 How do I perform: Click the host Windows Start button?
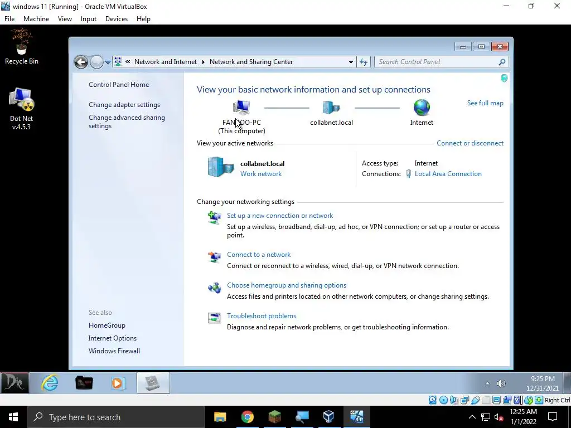click(13, 417)
